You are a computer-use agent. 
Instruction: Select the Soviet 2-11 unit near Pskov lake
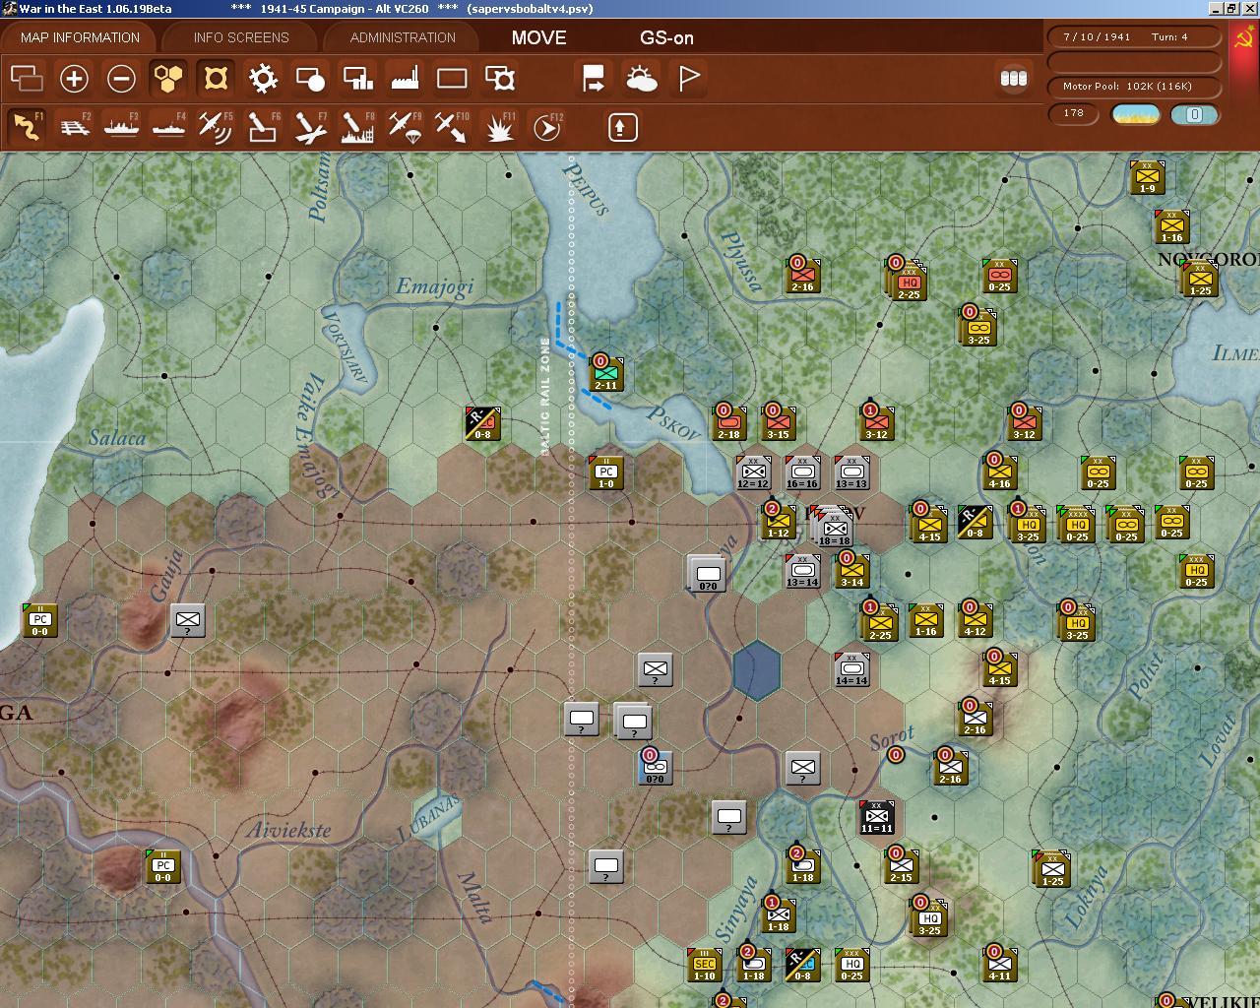click(x=605, y=374)
